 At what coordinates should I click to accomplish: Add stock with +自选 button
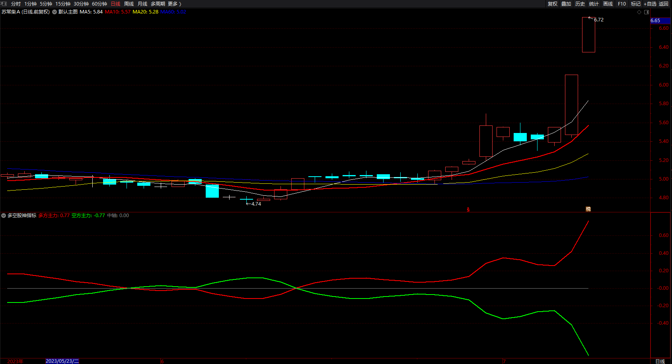tap(650, 4)
